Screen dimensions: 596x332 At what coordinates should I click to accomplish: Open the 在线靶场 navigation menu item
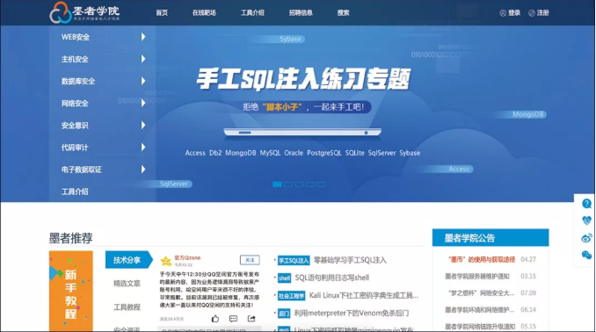click(x=204, y=12)
